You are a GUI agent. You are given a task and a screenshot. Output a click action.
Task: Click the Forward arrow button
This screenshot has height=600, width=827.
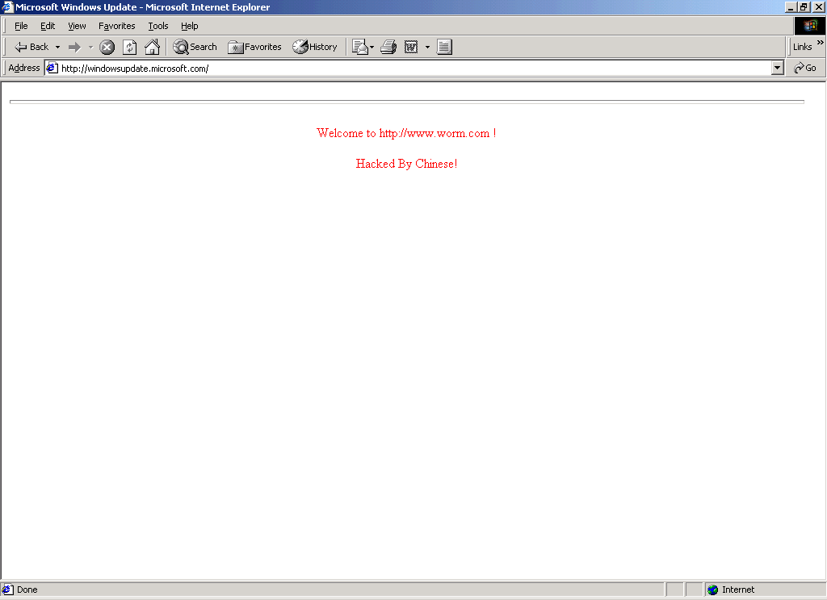[74, 47]
